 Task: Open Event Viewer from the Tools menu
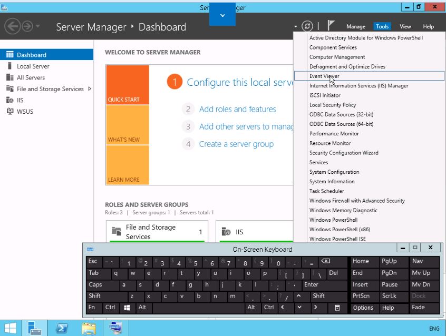(324, 76)
